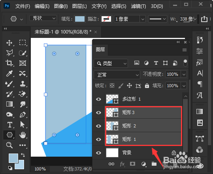The width and height of the screenshot is (213, 174).
Task: Open the 图层(L) menu
Action: click(79, 6)
